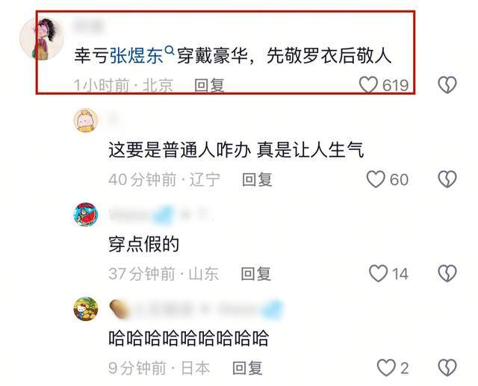The height and width of the screenshot is (386, 478).
Task: Reply to the 日本 comment
Action: (247, 368)
